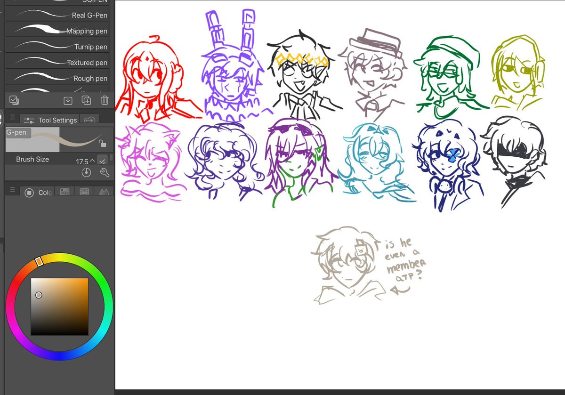Viewport: 565px width, 395px height.
Task: Select the Color Wheel tab
Action: tap(38, 192)
